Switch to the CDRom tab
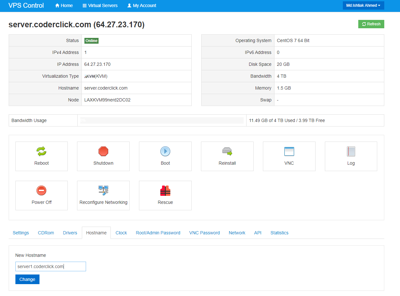The height and width of the screenshot is (296, 400). tap(46, 233)
